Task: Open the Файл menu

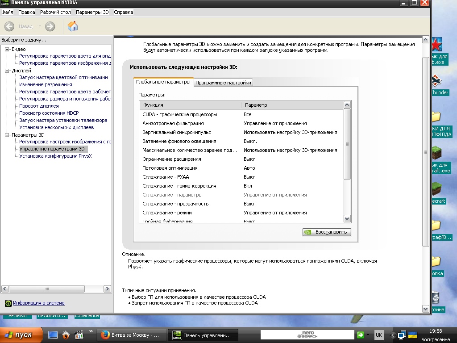Action: (x=7, y=12)
